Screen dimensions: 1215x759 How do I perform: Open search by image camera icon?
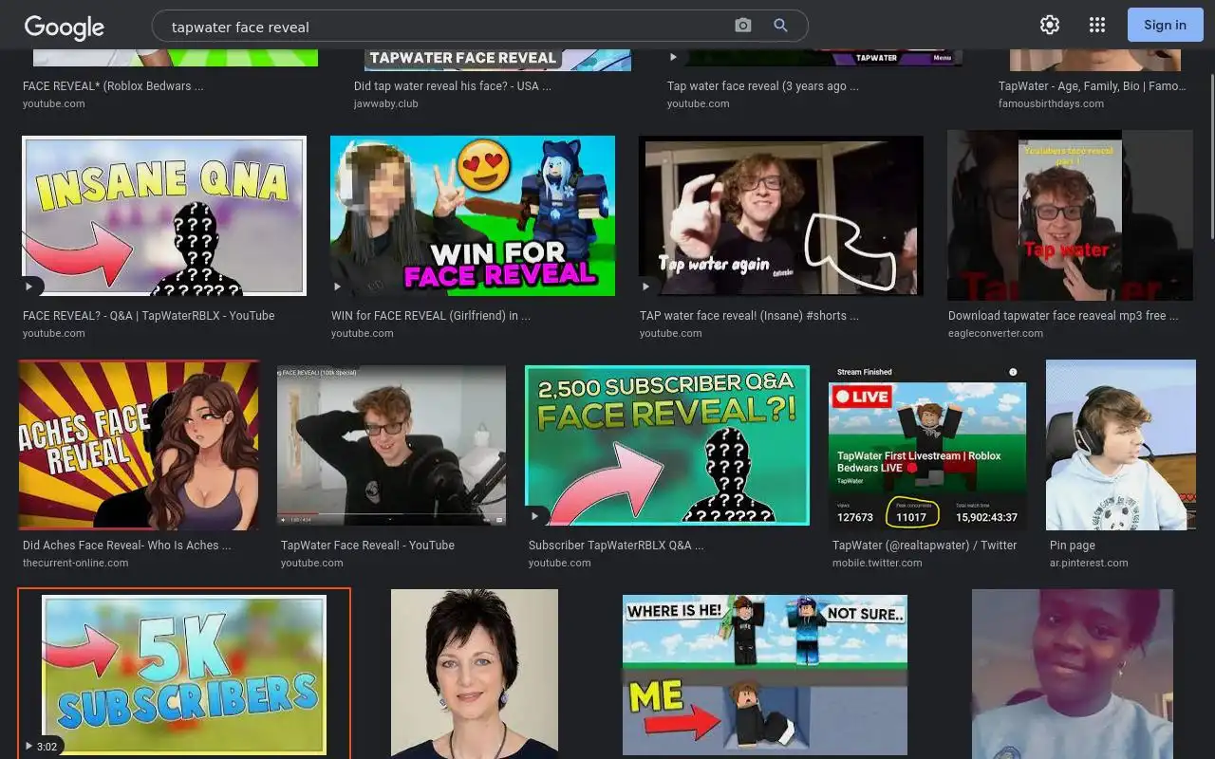coord(743,26)
